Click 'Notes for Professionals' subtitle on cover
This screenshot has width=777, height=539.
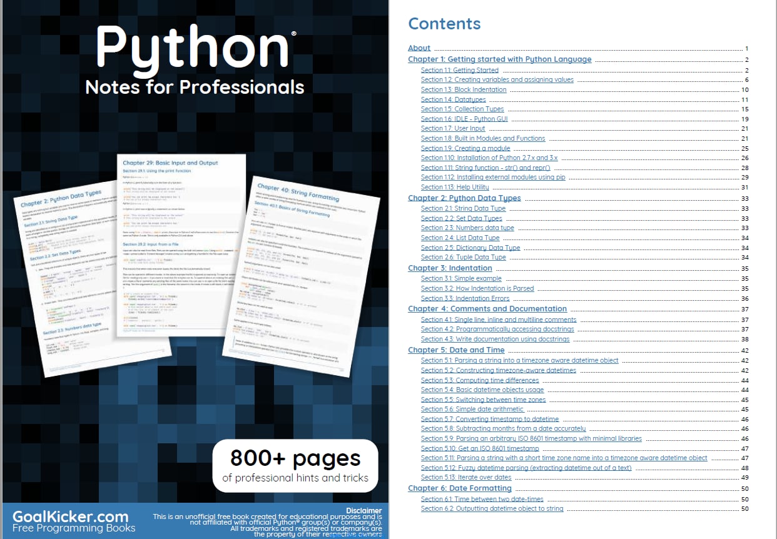point(195,87)
